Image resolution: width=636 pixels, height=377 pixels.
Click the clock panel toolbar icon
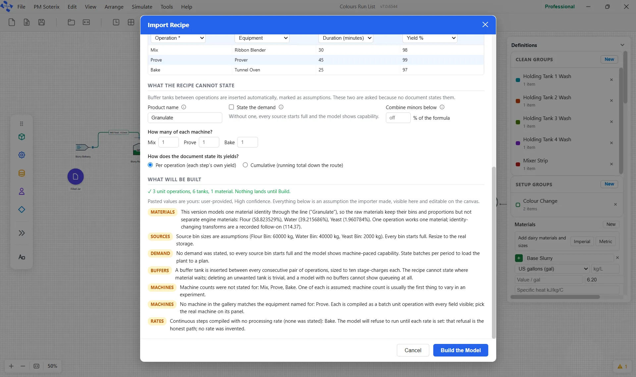pos(116,22)
